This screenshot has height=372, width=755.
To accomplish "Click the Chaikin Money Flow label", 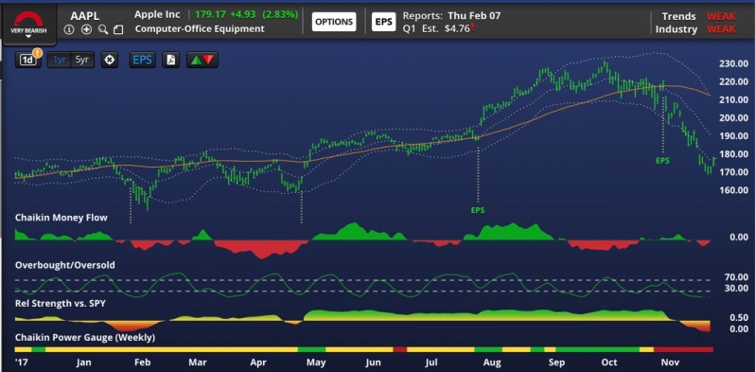I will tap(61, 218).
